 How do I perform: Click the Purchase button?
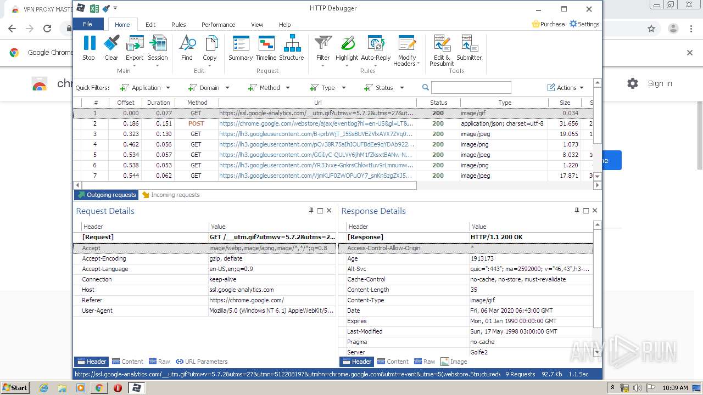click(x=548, y=24)
